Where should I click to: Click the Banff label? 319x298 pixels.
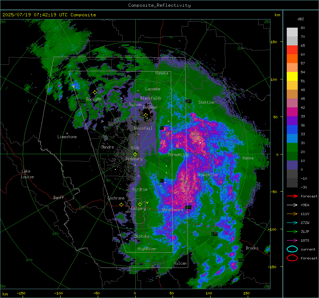[58, 197]
